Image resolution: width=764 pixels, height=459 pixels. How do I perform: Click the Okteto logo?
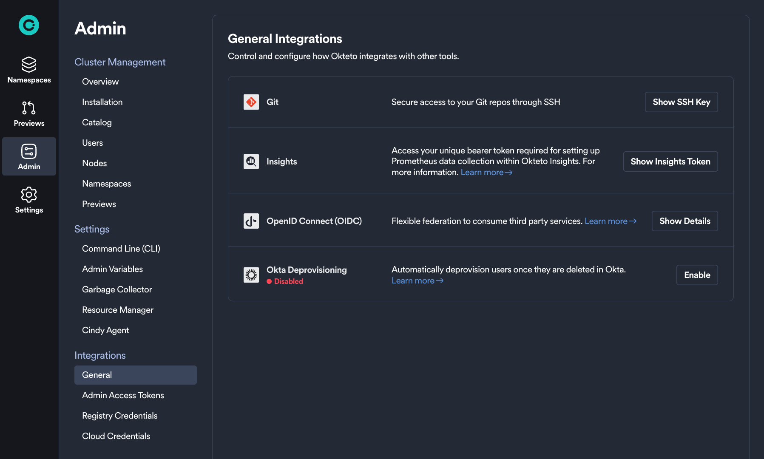(28, 25)
